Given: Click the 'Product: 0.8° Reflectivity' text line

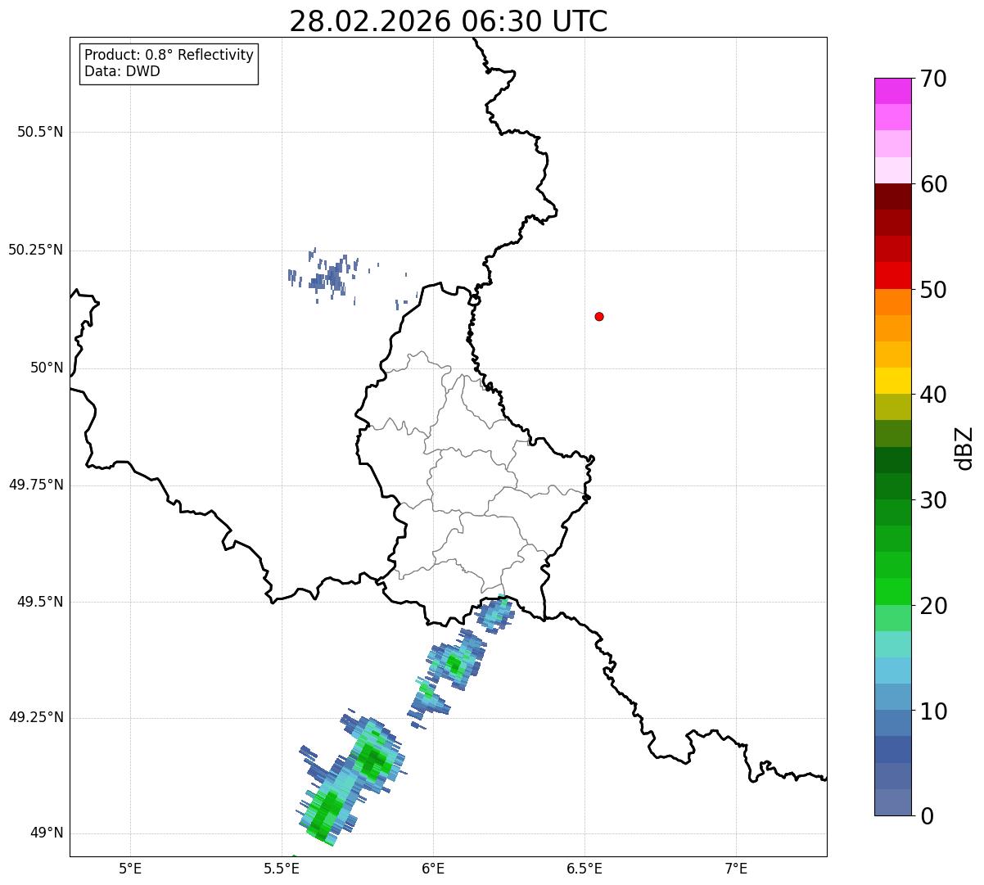Looking at the screenshot, I should [169, 55].
